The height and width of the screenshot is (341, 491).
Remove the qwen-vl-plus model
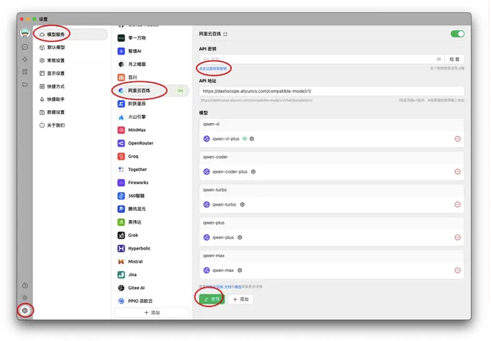tap(457, 139)
